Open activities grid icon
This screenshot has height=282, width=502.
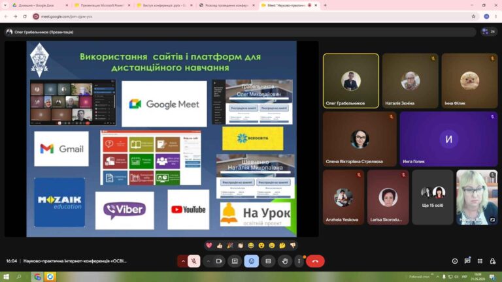[480, 261]
